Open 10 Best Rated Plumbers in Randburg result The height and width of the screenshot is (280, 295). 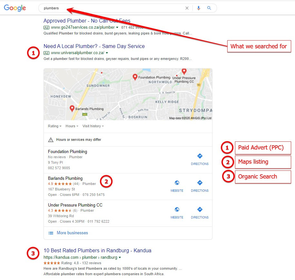coord(97,250)
